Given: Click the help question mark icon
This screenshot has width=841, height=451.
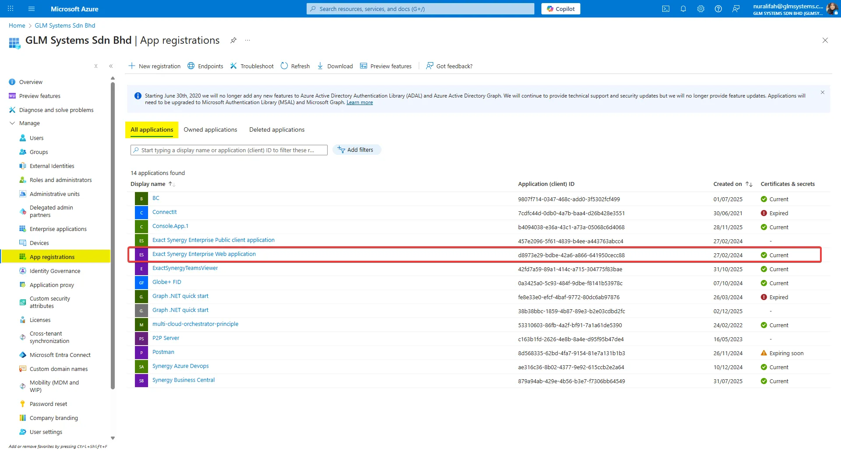Looking at the screenshot, I should [718, 9].
